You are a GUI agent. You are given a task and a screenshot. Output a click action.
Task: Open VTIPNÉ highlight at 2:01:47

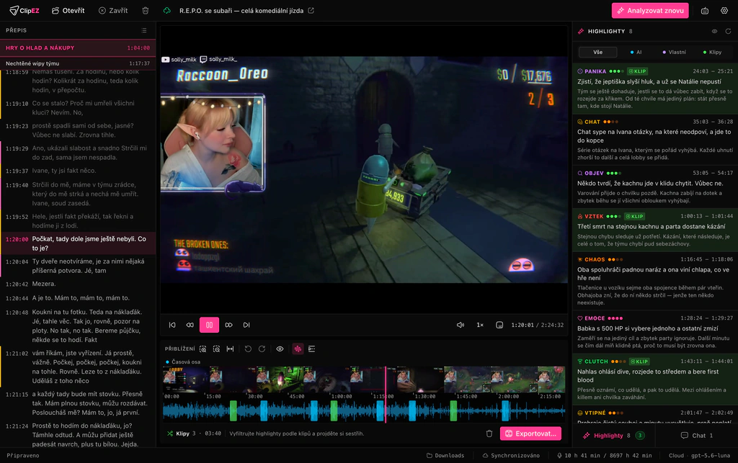tap(655, 415)
